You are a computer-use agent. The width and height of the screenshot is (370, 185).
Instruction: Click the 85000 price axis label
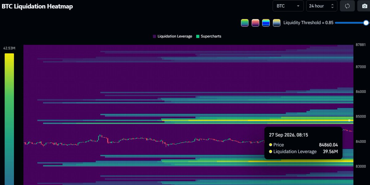coord(360,116)
